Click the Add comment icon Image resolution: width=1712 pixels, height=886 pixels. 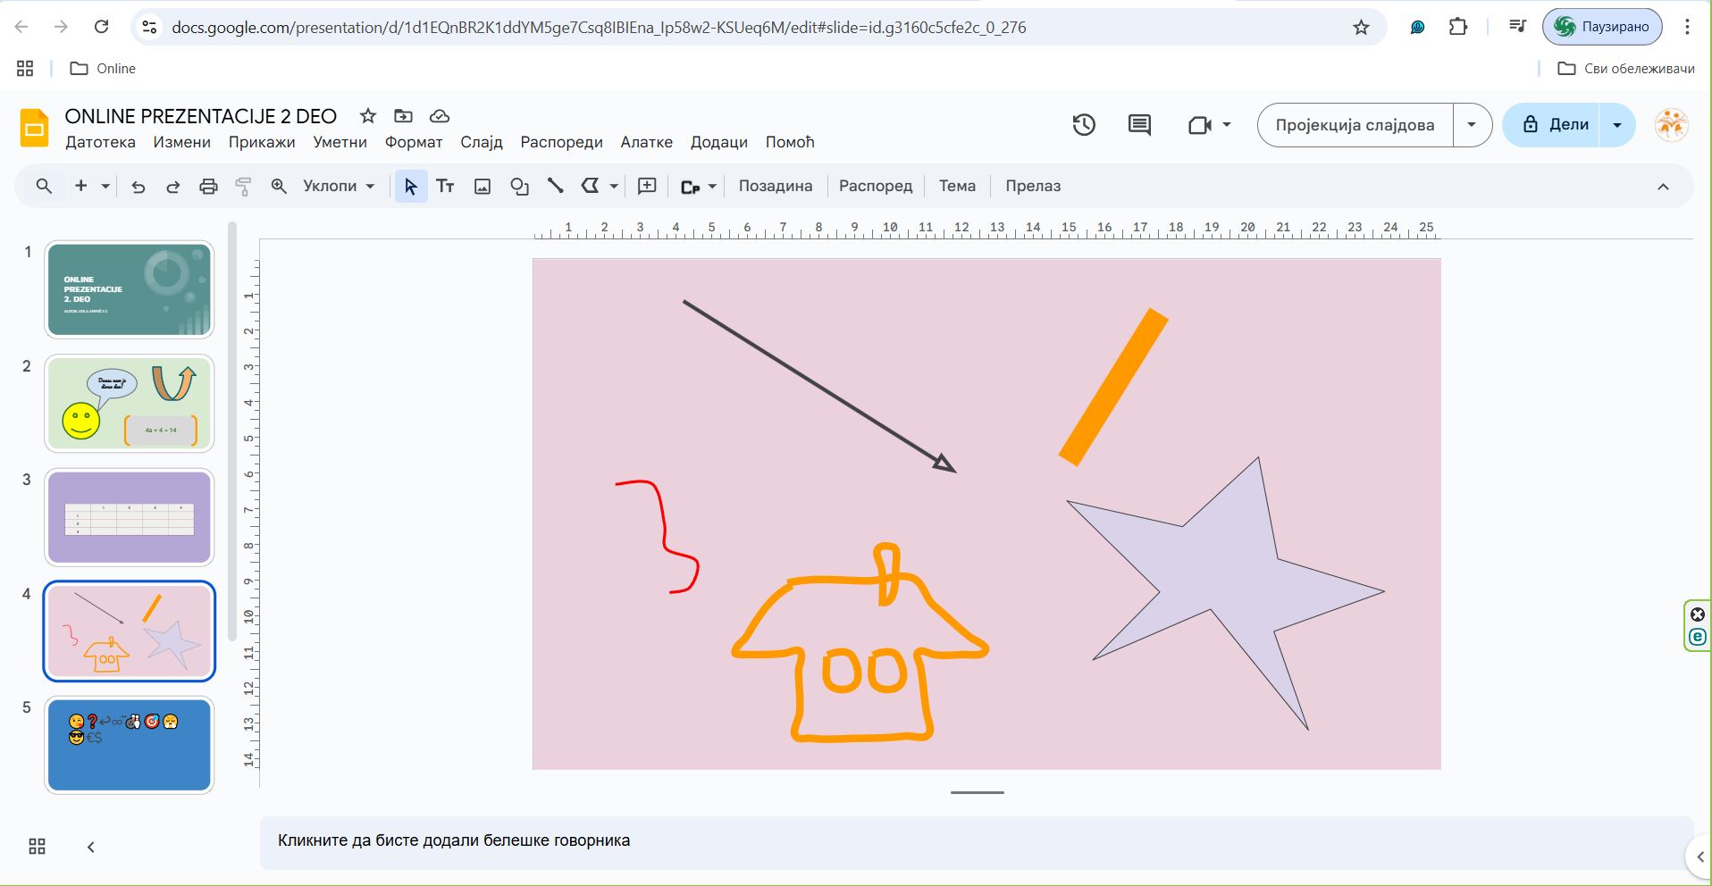pyautogui.click(x=647, y=187)
